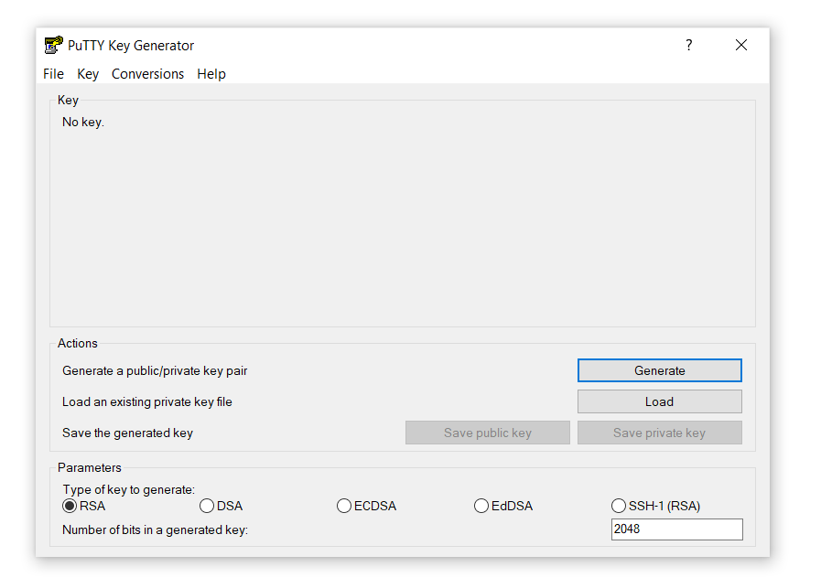Image resolution: width=821 pixels, height=588 pixels.
Task: Select the EdDSA key type
Action: (503, 506)
